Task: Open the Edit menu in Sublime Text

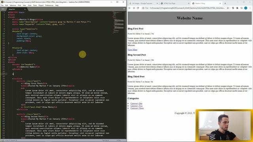Action: click(6, 5)
